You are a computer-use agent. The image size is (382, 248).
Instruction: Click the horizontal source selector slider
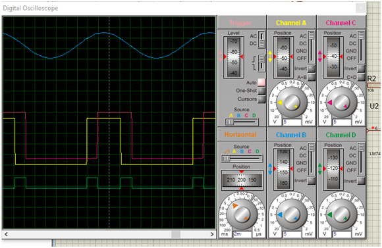pos(242,159)
